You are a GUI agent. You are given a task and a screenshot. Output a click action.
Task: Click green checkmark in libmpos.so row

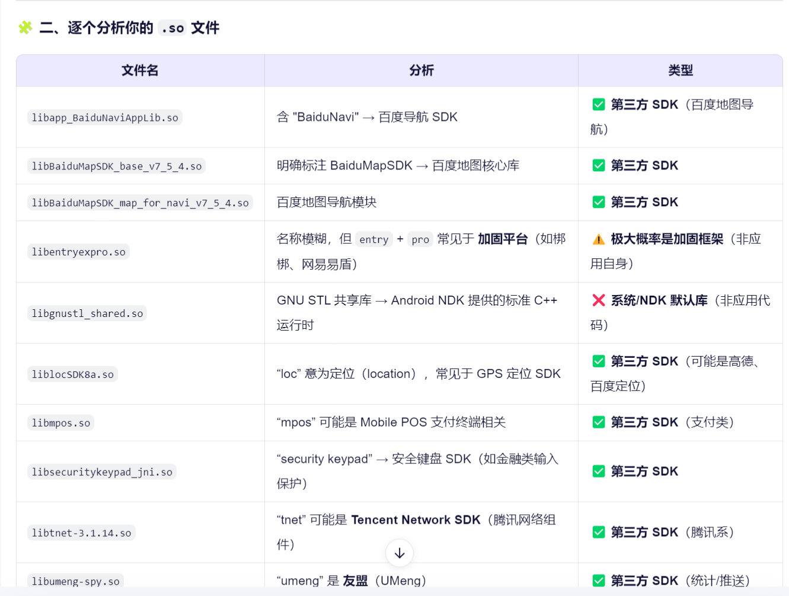tap(599, 422)
